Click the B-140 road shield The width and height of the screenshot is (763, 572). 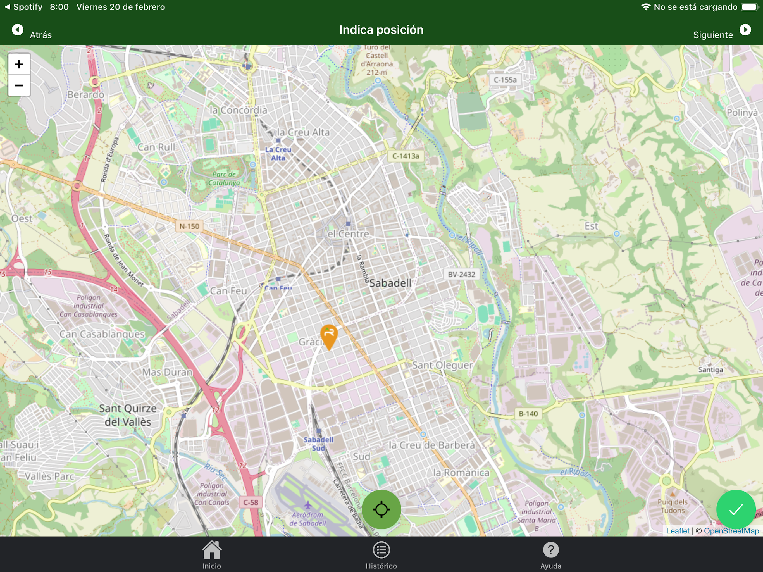tap(528, 413)
